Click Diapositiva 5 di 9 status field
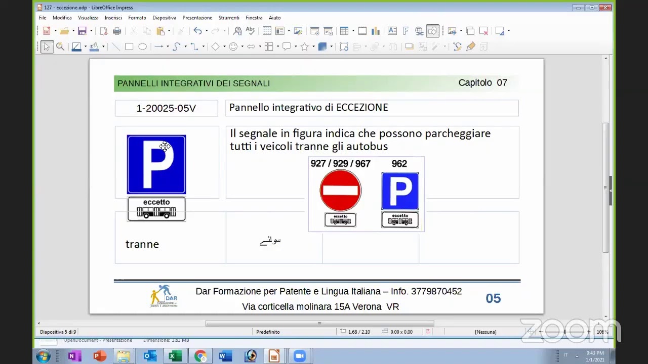648x364 pixels. (58, 332)
